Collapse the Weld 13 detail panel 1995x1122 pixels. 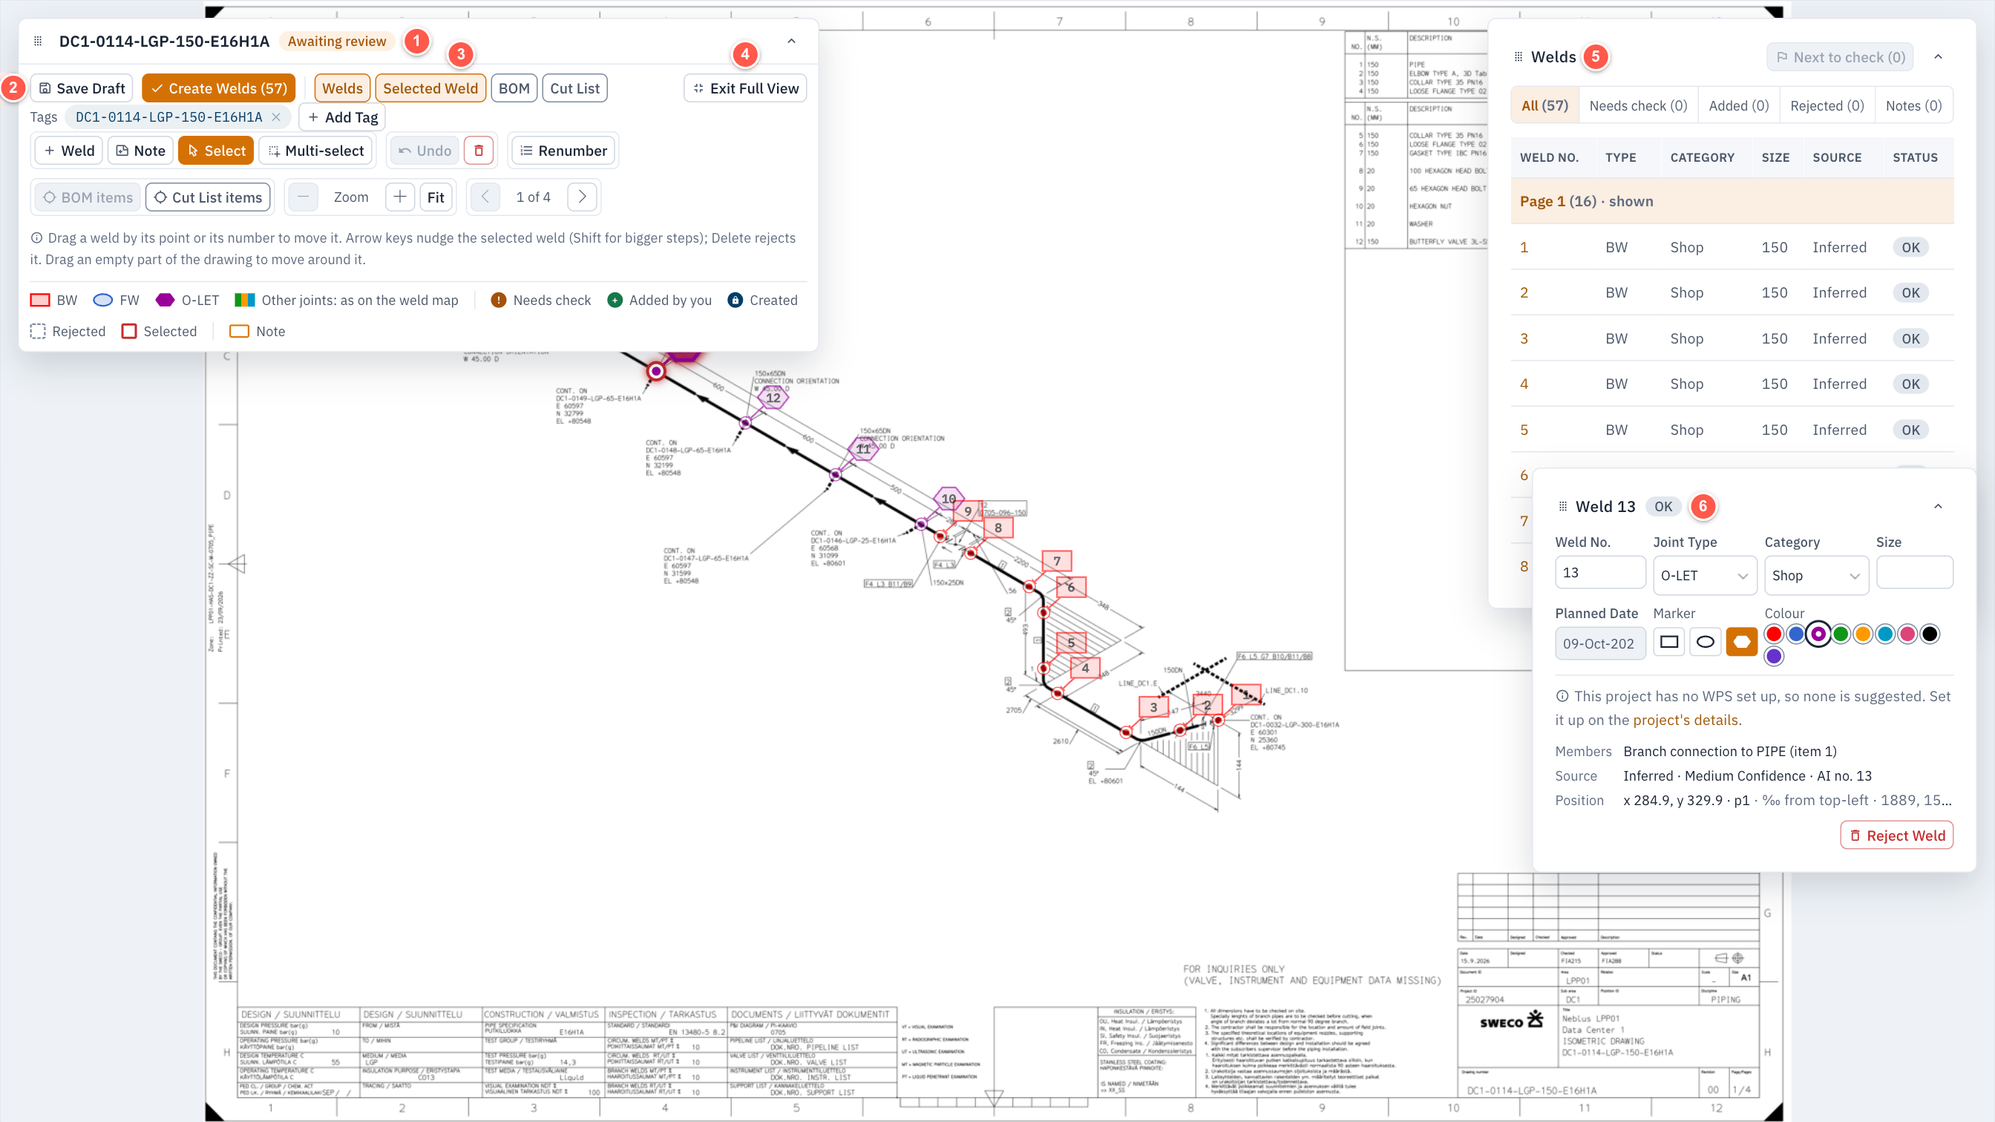coord(1939,506)
